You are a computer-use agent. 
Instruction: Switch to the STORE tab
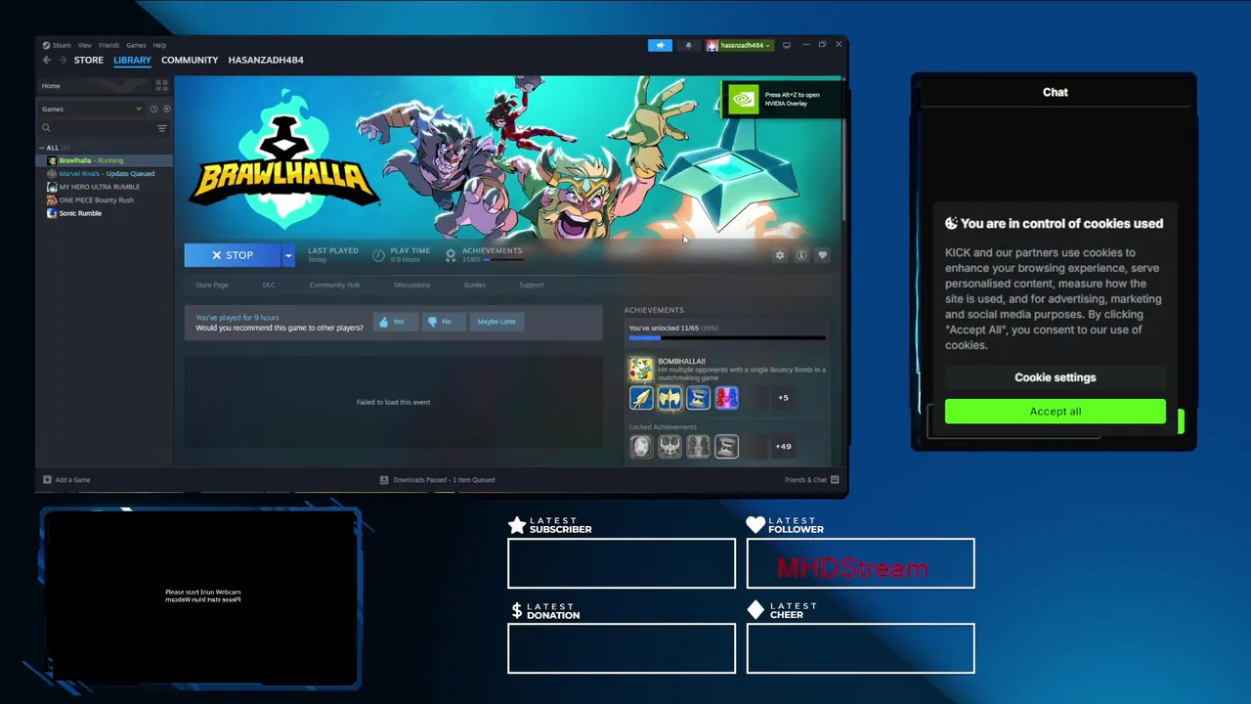click(x=88, y=60)
